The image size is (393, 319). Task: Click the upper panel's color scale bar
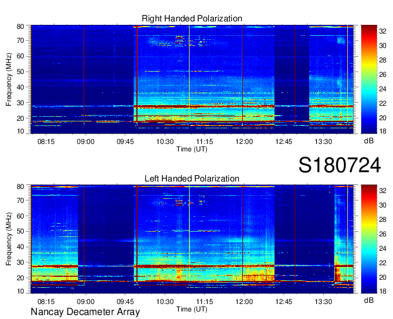[369, 79]
